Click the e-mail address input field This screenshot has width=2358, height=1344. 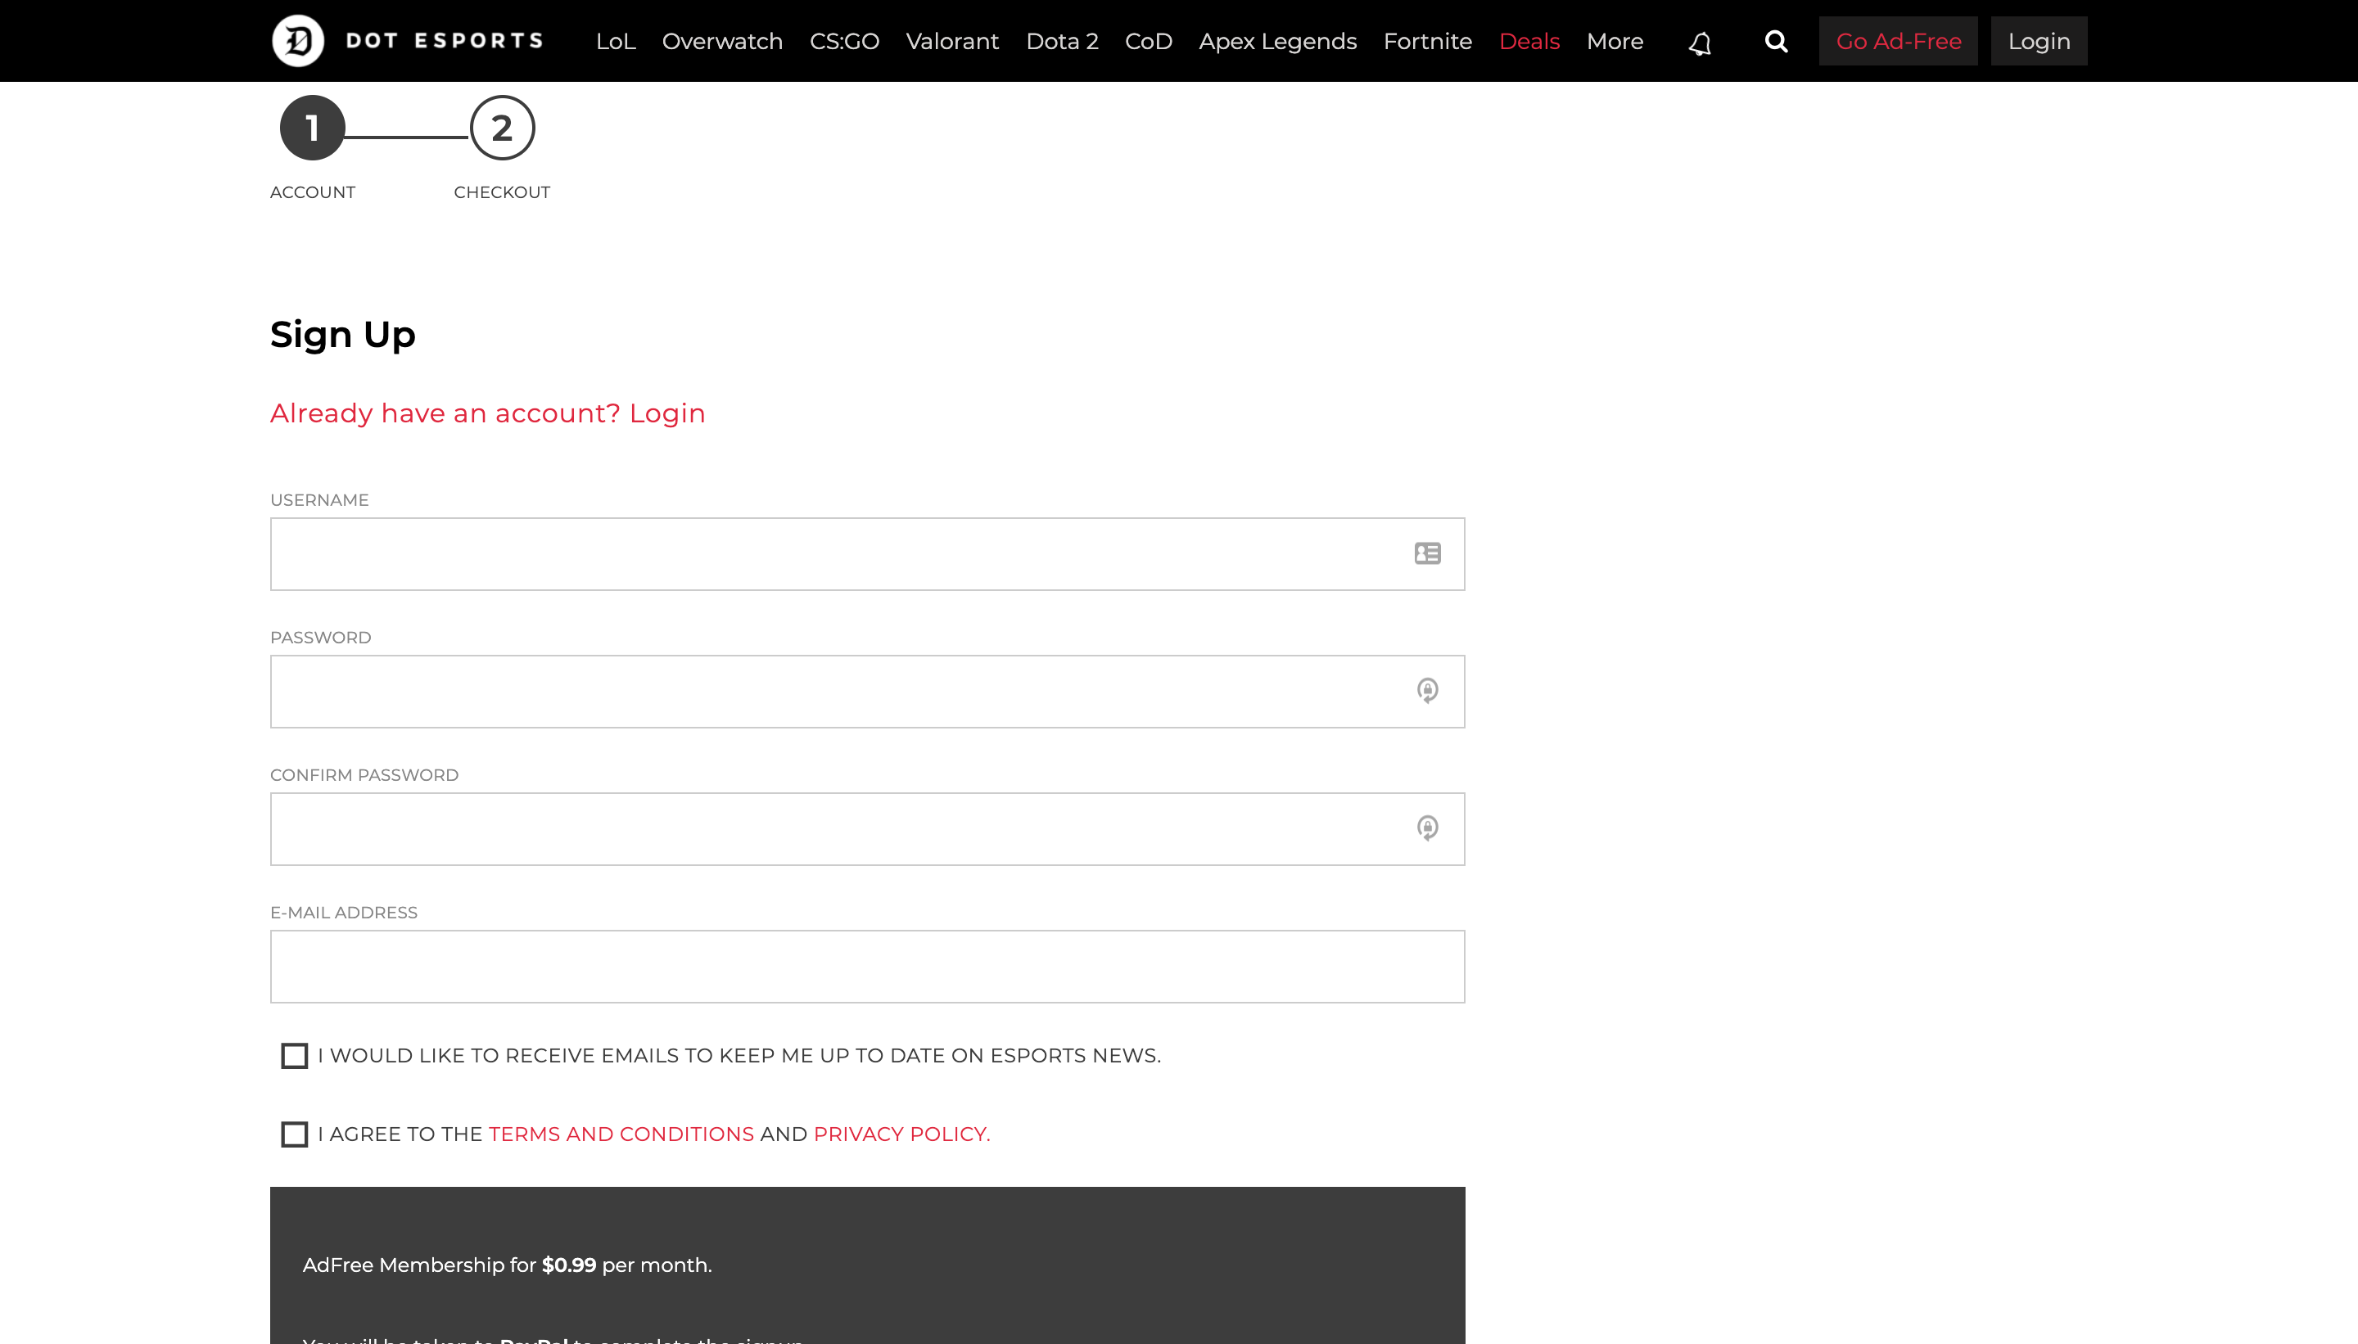click(866, 967)
